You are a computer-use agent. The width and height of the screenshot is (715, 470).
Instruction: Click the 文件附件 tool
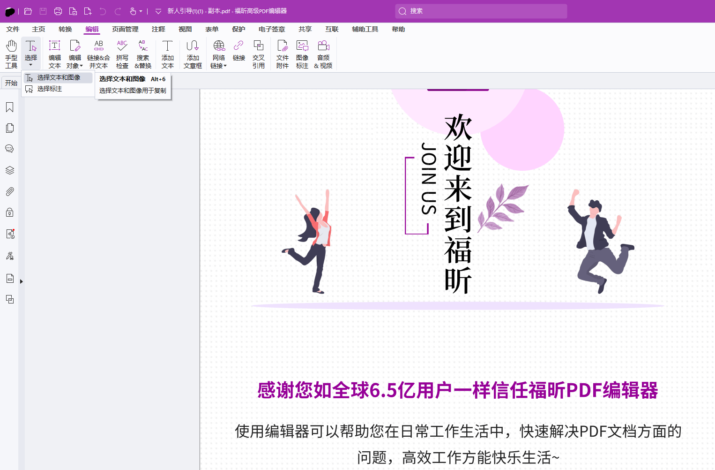pos(283,54)
